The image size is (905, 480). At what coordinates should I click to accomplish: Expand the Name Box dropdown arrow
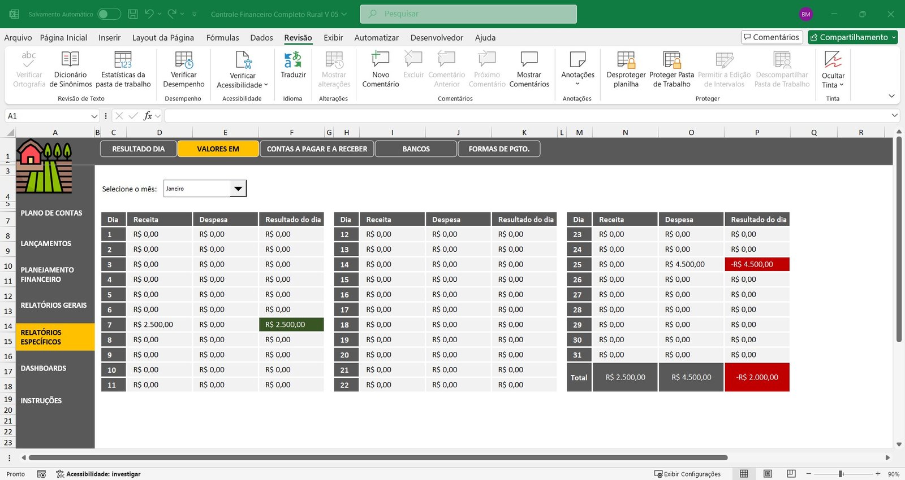coord(94,116)
